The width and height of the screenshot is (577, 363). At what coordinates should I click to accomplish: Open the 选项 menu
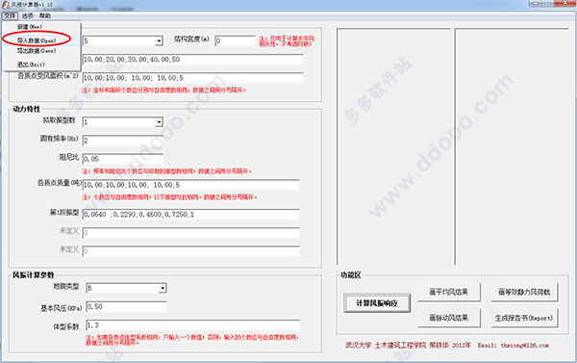click(x=27, y=15)
